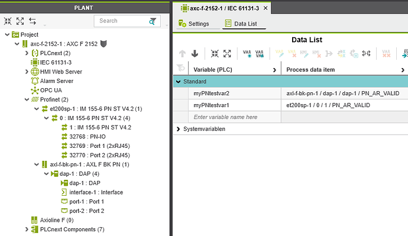
Task: Collapse the axc-f-2152-1 controller node
Action: click(x=17, y=44)
